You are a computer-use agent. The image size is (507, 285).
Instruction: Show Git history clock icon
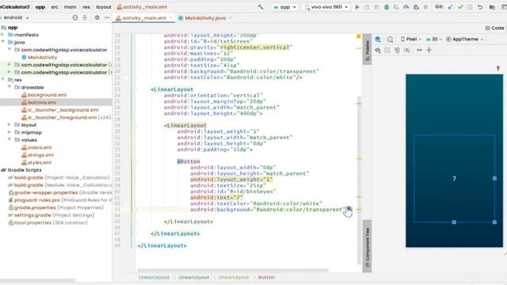click(x=470, y=7)
